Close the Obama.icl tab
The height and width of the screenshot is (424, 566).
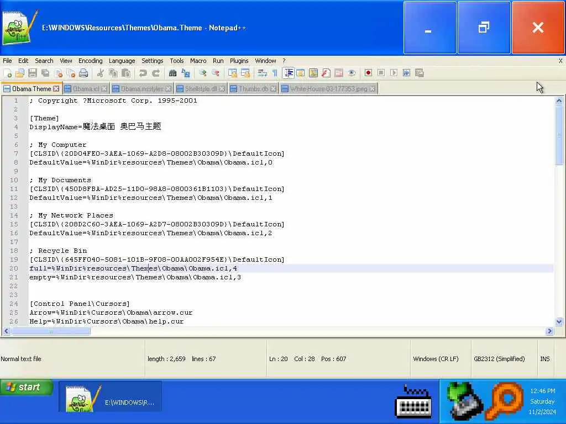[x=104, y=89]
